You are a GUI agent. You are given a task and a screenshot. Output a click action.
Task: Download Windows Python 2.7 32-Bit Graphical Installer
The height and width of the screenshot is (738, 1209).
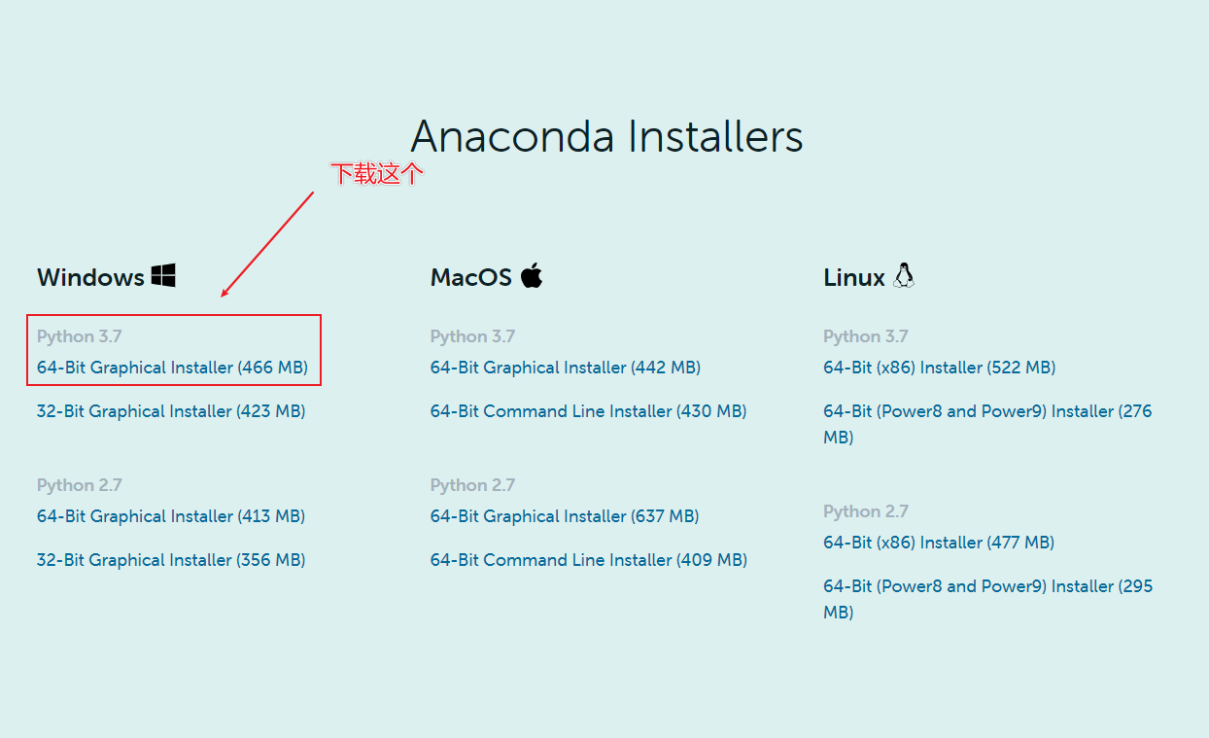[x=171, y=560]
